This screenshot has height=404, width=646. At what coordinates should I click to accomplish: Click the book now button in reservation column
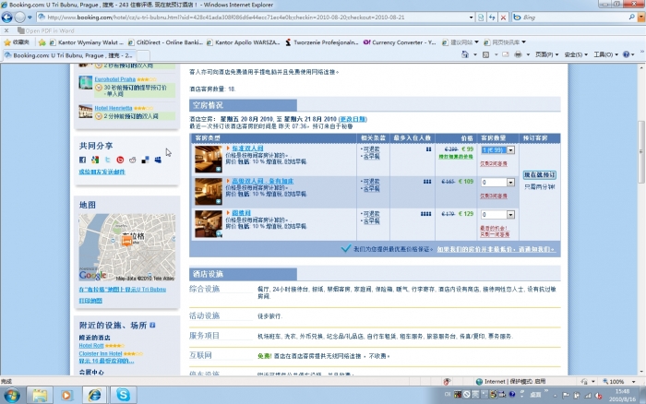point(540,174)
